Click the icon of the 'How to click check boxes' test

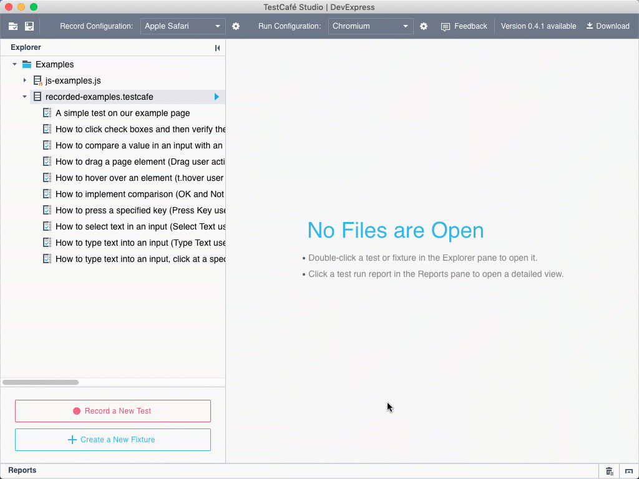tap(47, 129)
